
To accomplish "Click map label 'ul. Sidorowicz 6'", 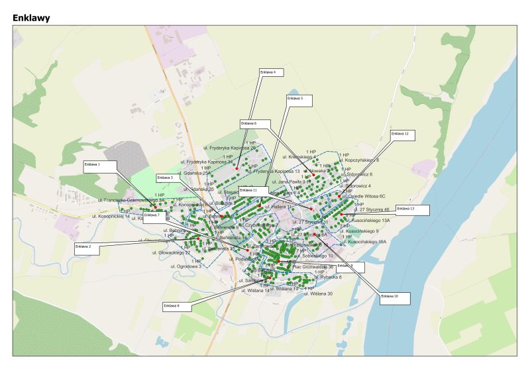I will click(356, 174).
